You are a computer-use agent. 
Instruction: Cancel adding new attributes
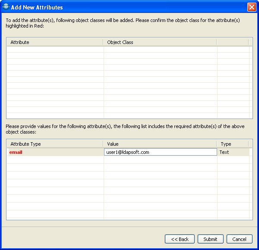tap(239, 239)
